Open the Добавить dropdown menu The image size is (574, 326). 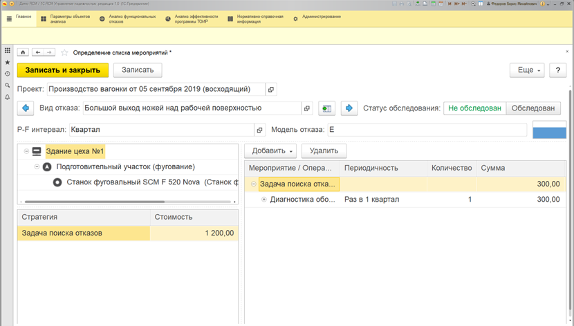coord(271,151)
